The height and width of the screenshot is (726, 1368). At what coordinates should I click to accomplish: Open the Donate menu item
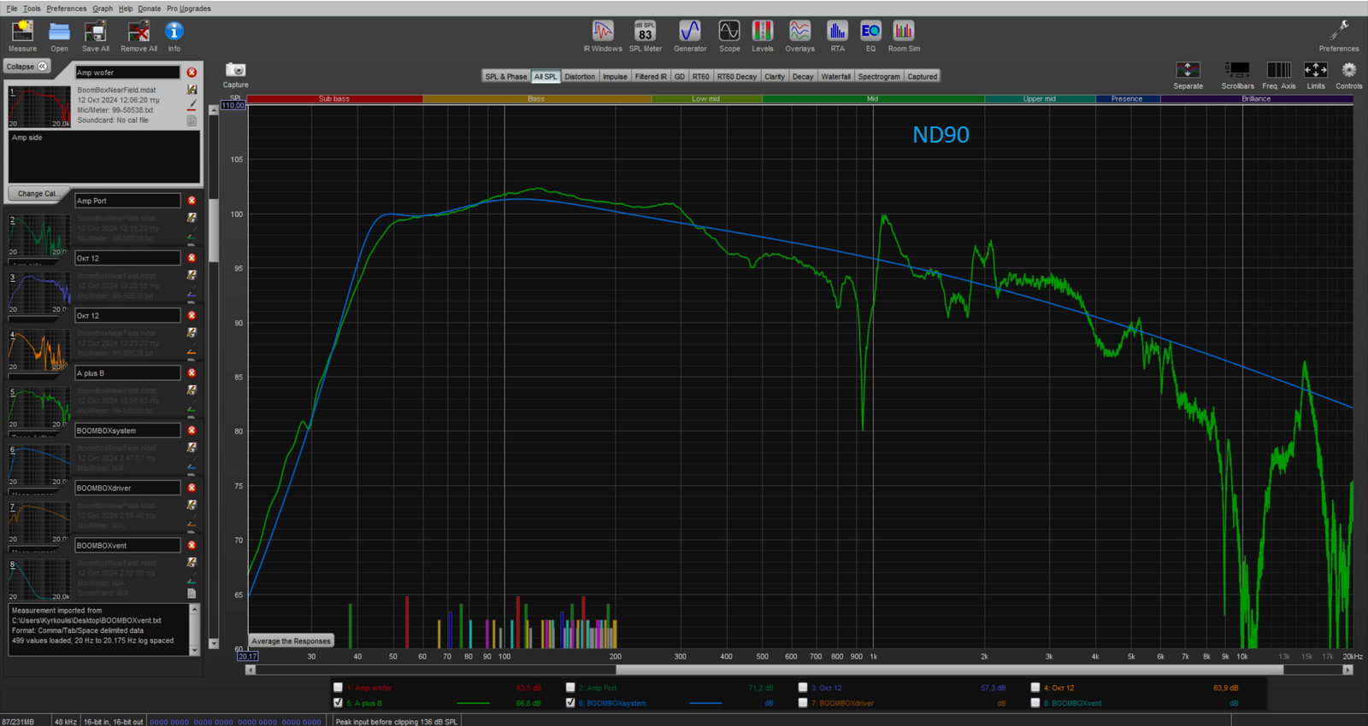150,9
